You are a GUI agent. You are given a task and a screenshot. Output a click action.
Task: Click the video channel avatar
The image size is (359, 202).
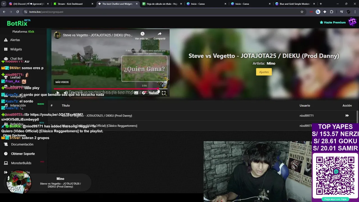point(57,35)
